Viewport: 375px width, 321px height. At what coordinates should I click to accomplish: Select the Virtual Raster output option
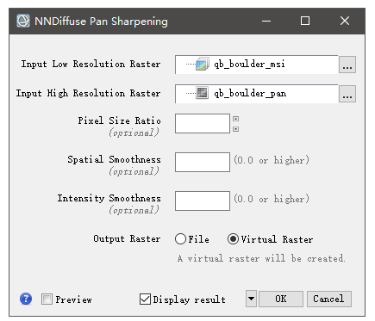point(233,239)
